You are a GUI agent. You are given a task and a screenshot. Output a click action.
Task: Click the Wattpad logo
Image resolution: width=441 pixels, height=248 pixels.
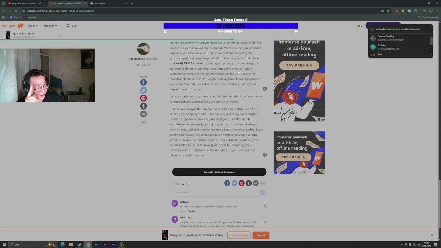13,26
